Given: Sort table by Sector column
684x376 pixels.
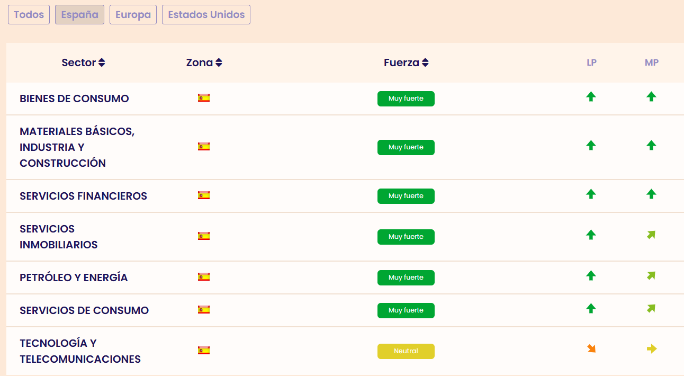Looking at the screenshot, I should pos(83,62).
